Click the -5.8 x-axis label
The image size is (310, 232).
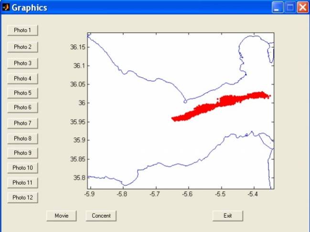(x=122, y=194)
